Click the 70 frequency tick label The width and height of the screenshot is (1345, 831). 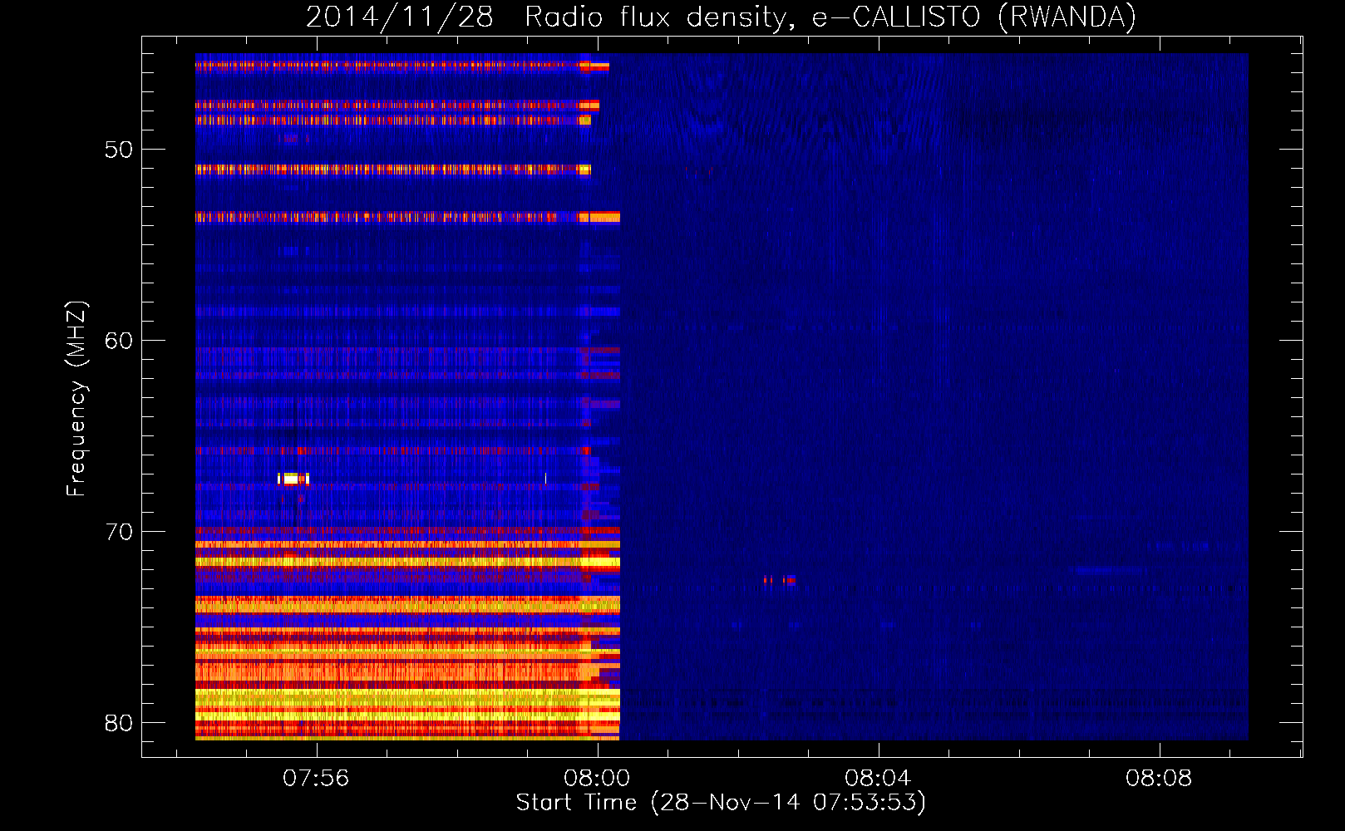click(x=118, y=532)
